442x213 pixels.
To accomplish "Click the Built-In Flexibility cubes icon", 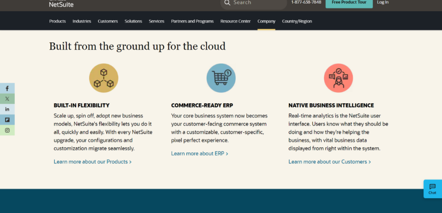I will (x=104, y=78).
